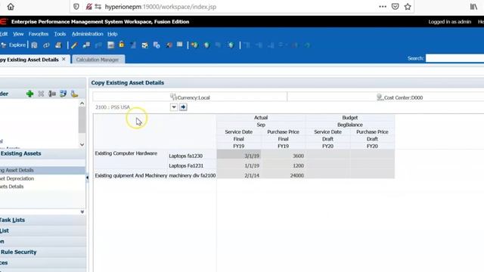Switch to the Calculation Manager tab
This screenshot has width=484, height=272.
click(x=98, y=60)
